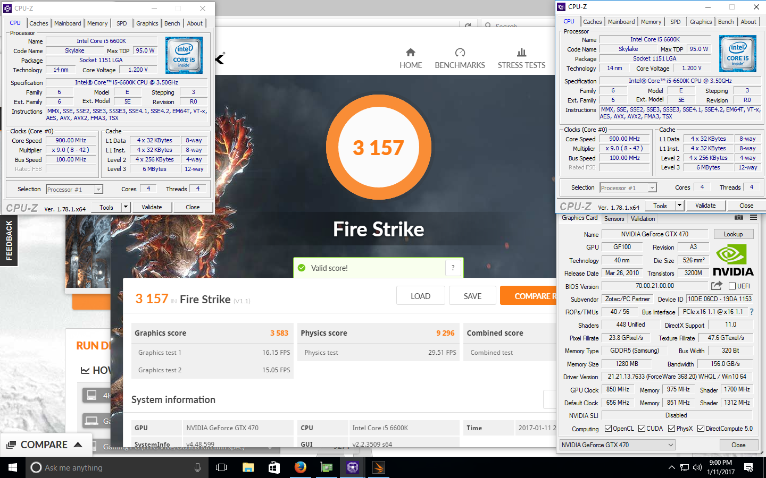Click the Intel Core i5 logo in right CPU-Z
Image resolution: width=766 pixels, height=478 pixels.
[738, 53]
